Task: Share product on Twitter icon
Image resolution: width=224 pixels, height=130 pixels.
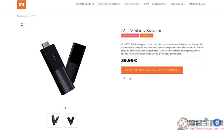Action: tap(130, 79)
